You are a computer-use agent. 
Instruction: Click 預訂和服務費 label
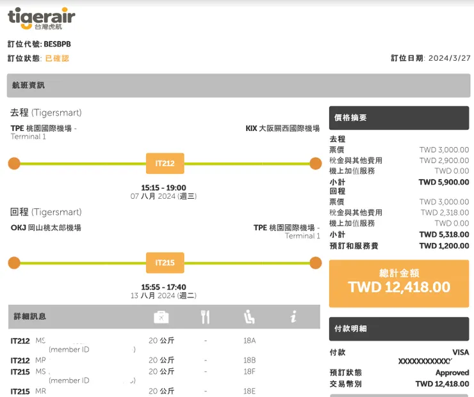pyautogui.click(x=354, y=246)
